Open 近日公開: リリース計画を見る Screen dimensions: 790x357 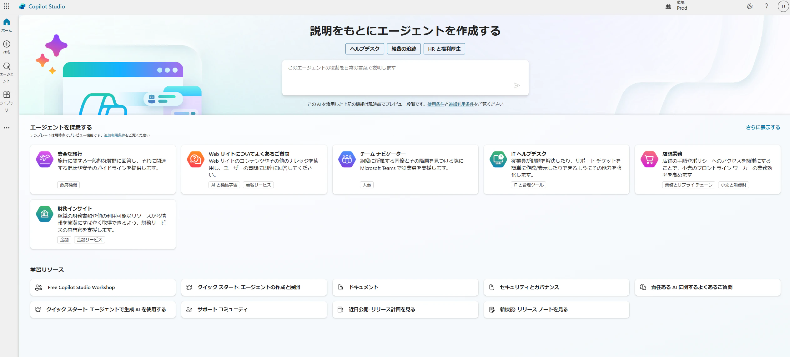(x=405, y=309)
